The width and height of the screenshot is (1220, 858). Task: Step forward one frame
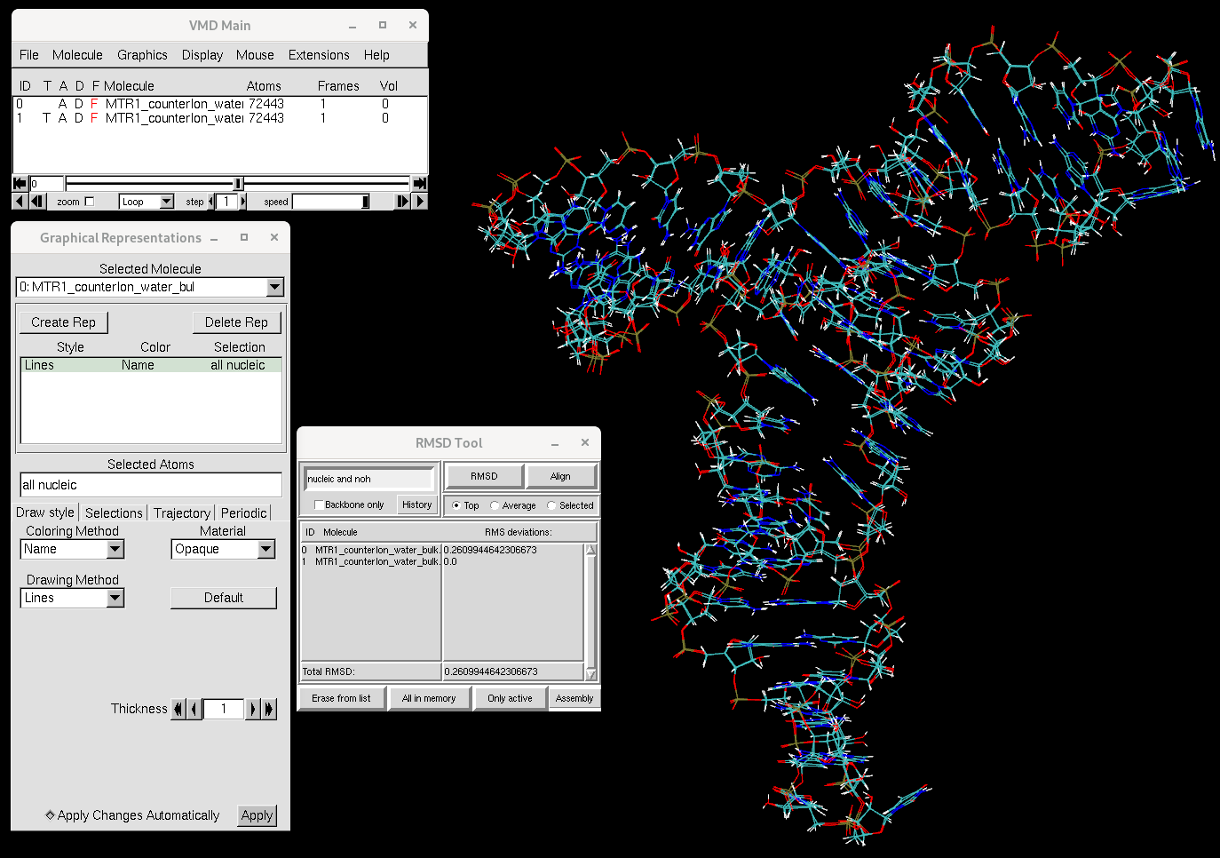pos(403,202)
